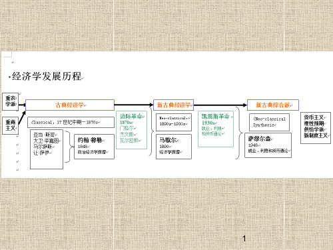The image size is (333, 250).
Task: Click the name '马歇尔'
Action: [x=168, y=140]
